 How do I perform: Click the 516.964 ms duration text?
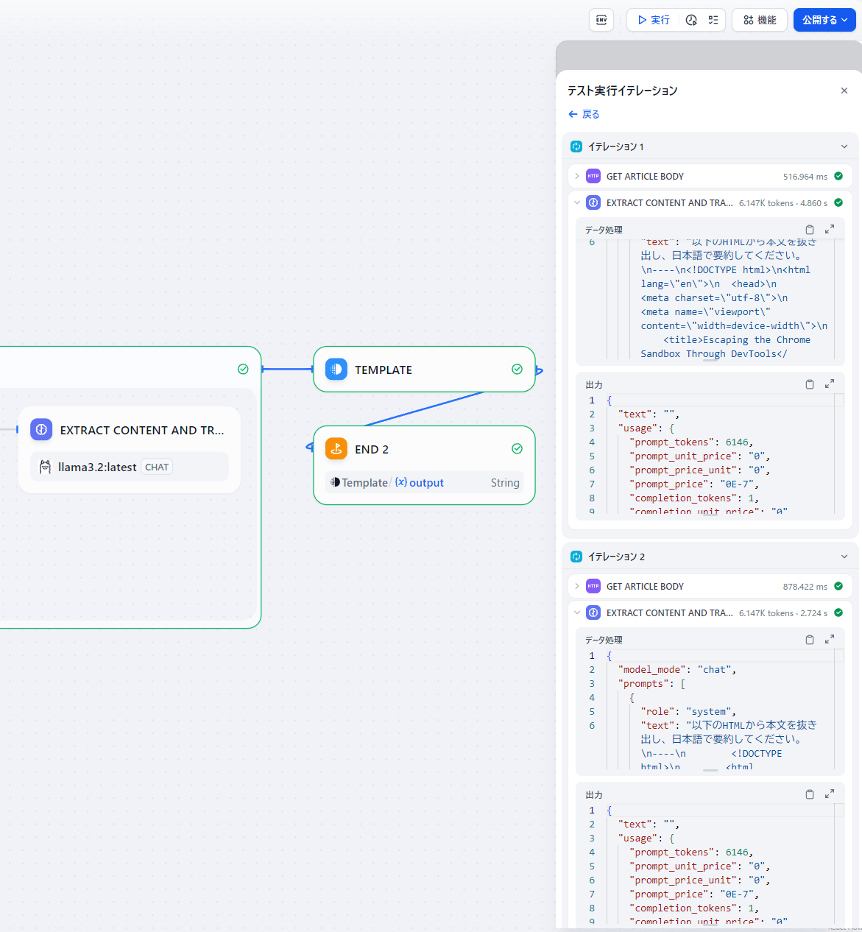click(x=805, y=177)
